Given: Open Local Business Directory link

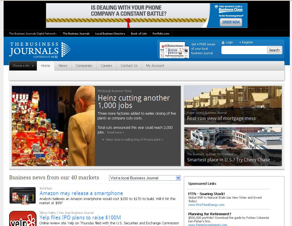Looking at the screenshot, I should pyautogui.click(x=110, y=34).
